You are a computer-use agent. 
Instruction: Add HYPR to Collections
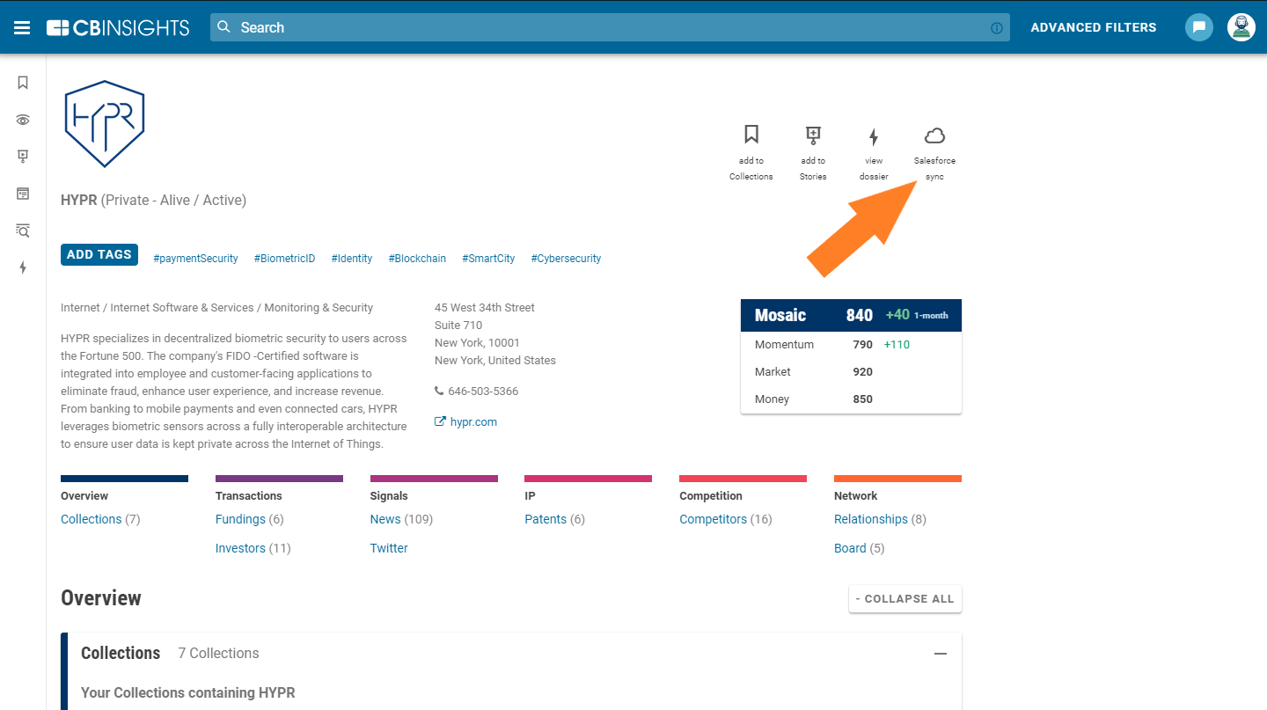[751, 152]
